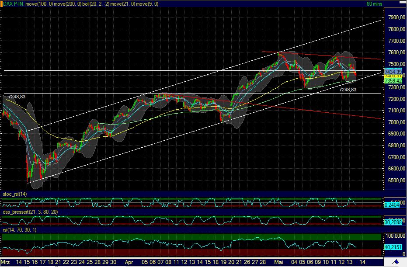407x267 pixels.
Task: Click the rsi(14, 70, 30, 1) panel label
Action: [x=20, y=230]
